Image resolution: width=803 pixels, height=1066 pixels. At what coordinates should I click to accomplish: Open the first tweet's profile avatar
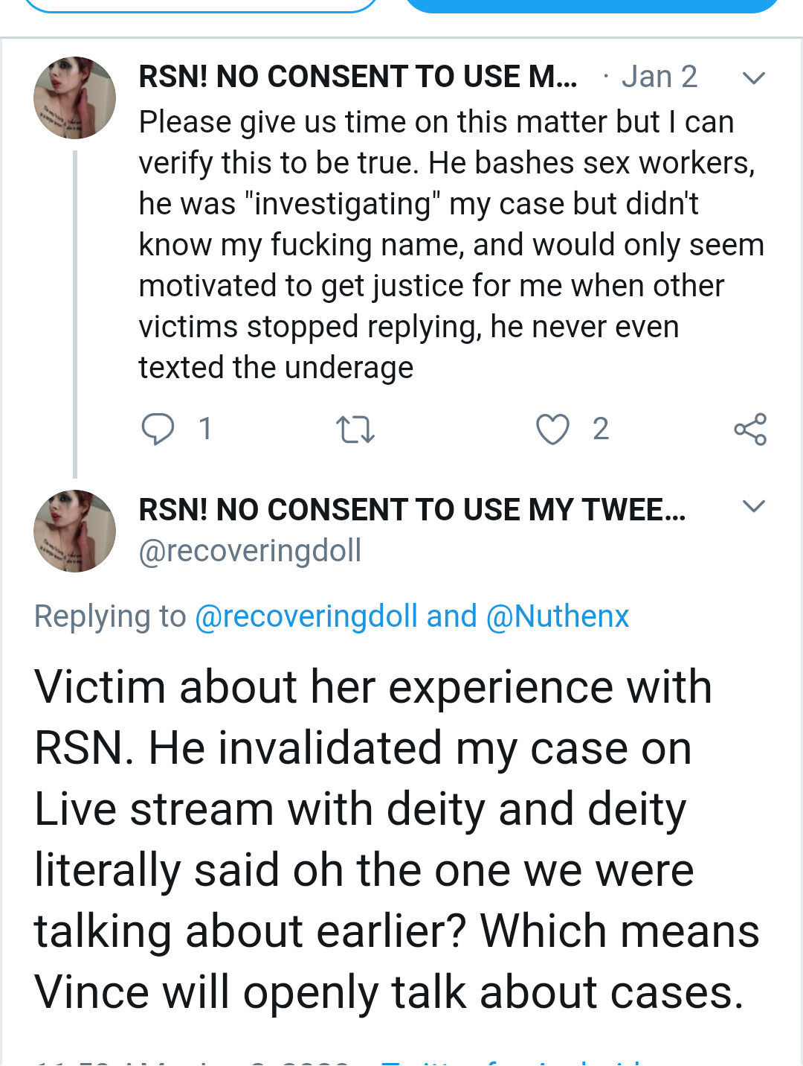75,98
